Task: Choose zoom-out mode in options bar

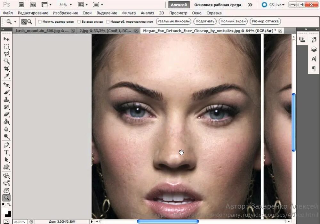Action: pyautogui.click(x=29, y=21)
